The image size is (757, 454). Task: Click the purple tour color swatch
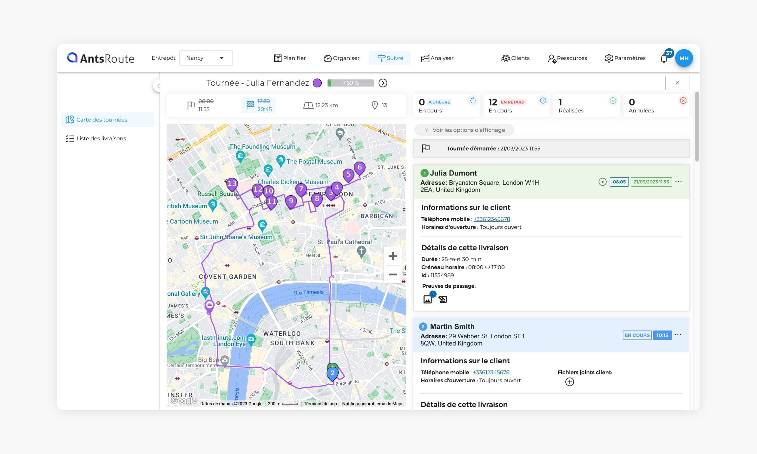click(317, 83)
